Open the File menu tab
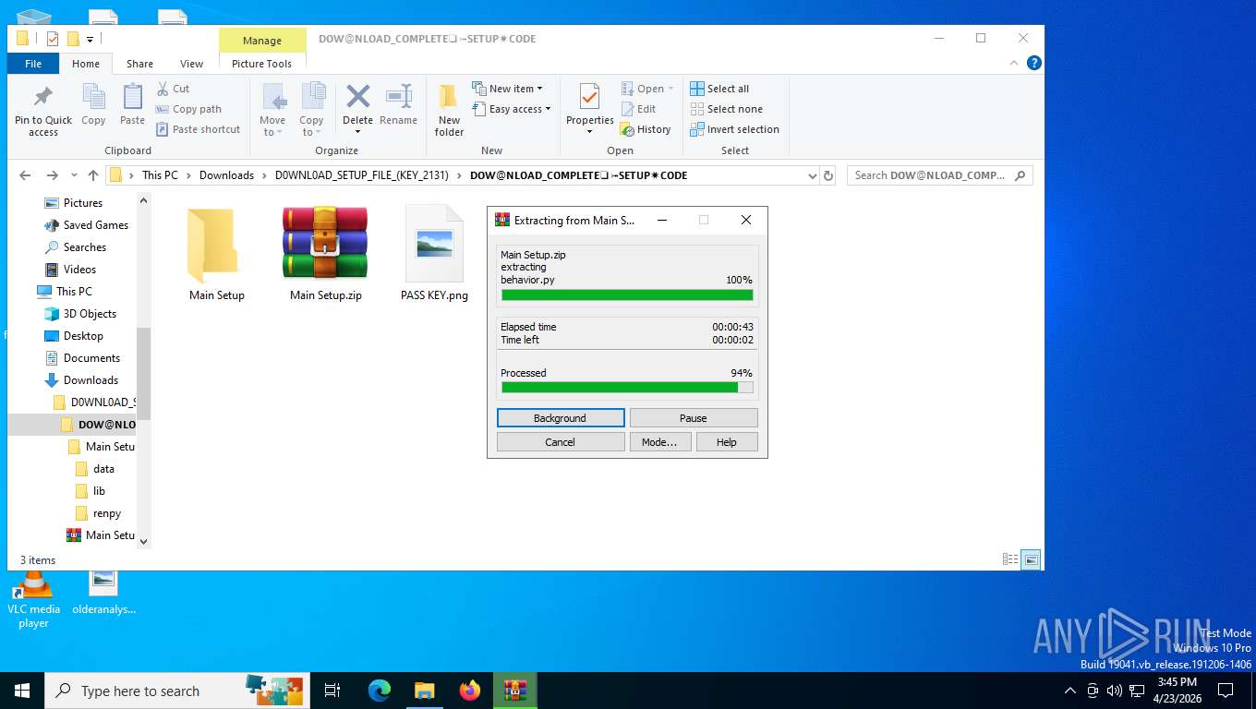Screen dimensions: 1256x709 coord(33,64)
